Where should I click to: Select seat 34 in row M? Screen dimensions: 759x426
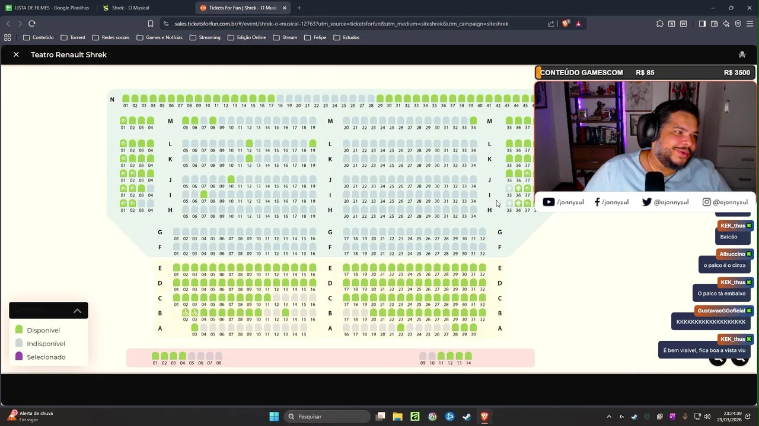473,121
